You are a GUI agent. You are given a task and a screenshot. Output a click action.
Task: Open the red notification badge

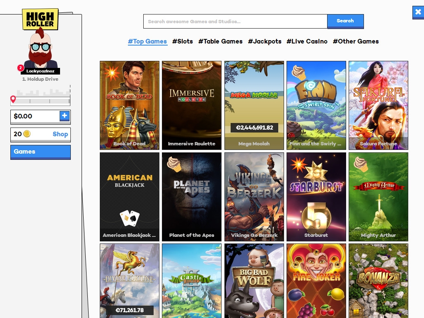point(19,67)
